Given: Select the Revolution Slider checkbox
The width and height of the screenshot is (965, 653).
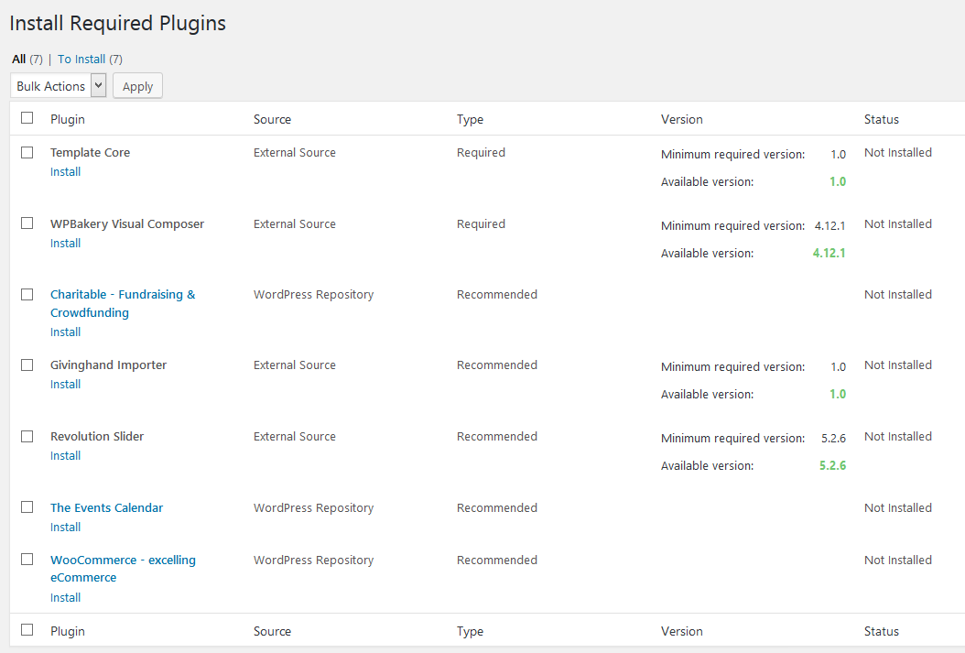Looking at the screenshot, I should coord(27,436).
